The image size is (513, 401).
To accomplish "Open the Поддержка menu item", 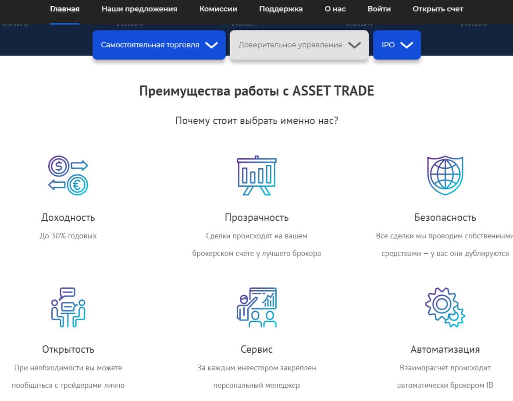I will click(281, 9).
